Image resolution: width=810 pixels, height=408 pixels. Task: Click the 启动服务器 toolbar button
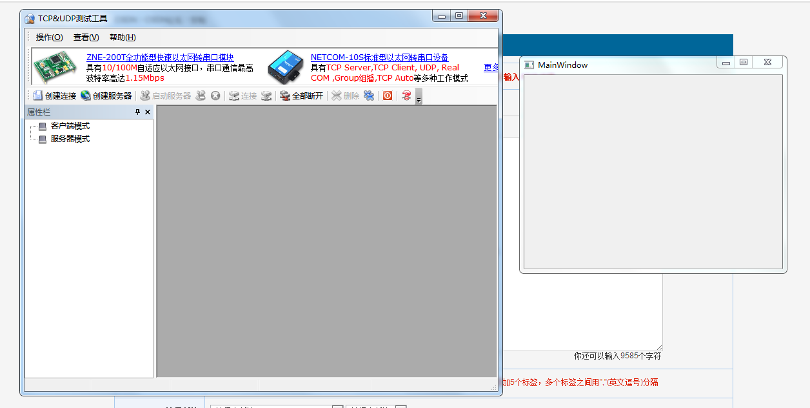[x=166, y=96]
